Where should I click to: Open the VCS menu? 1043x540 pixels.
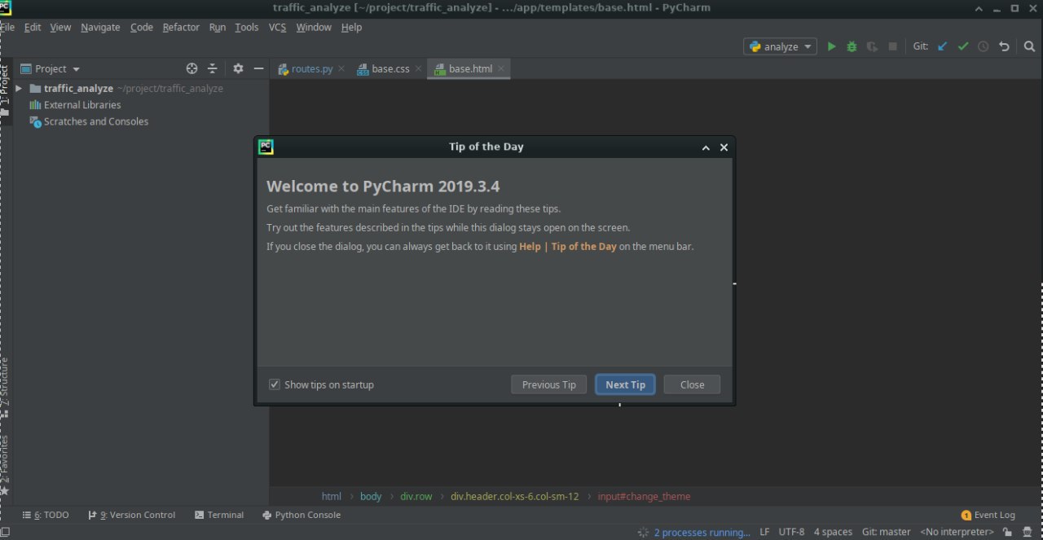pyautogui.click(x=277, y=27)
